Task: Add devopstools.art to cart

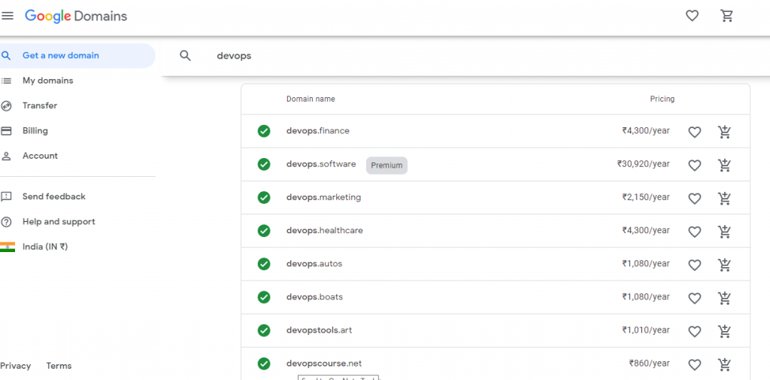Action: [x=724, y=331]
